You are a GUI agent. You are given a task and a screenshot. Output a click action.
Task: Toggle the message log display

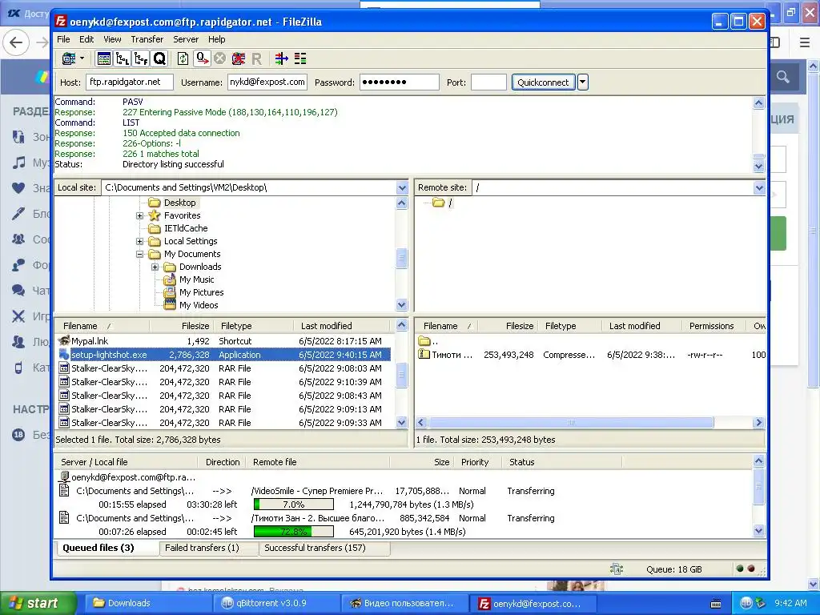(x=104, y=58)
